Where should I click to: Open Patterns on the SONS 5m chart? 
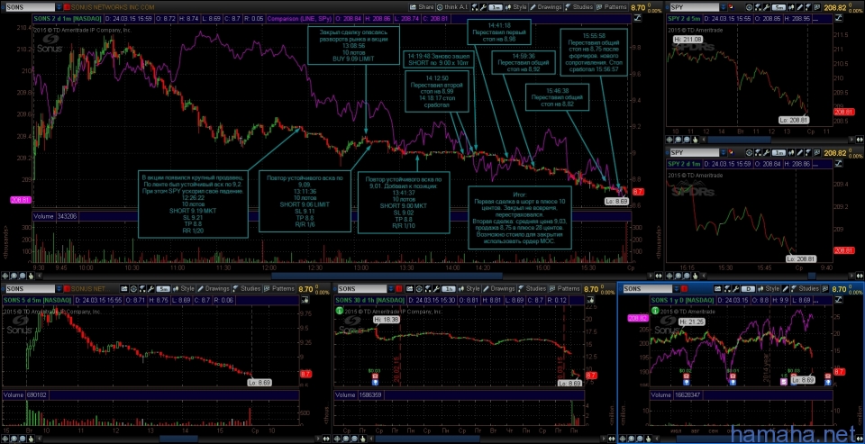[278, 288]
